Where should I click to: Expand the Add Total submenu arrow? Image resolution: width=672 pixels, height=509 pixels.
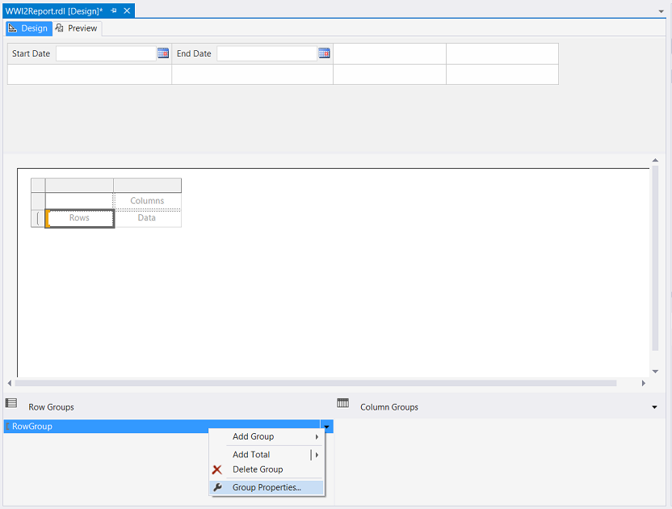point(317,455)
